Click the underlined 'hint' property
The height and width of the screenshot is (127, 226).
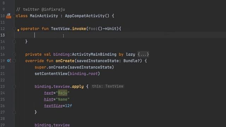coord(49,99)
